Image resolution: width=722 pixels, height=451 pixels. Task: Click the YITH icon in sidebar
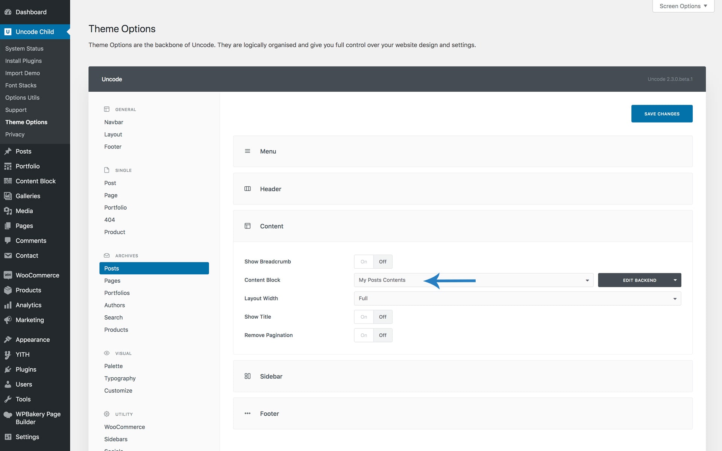[x=8, y=354]
